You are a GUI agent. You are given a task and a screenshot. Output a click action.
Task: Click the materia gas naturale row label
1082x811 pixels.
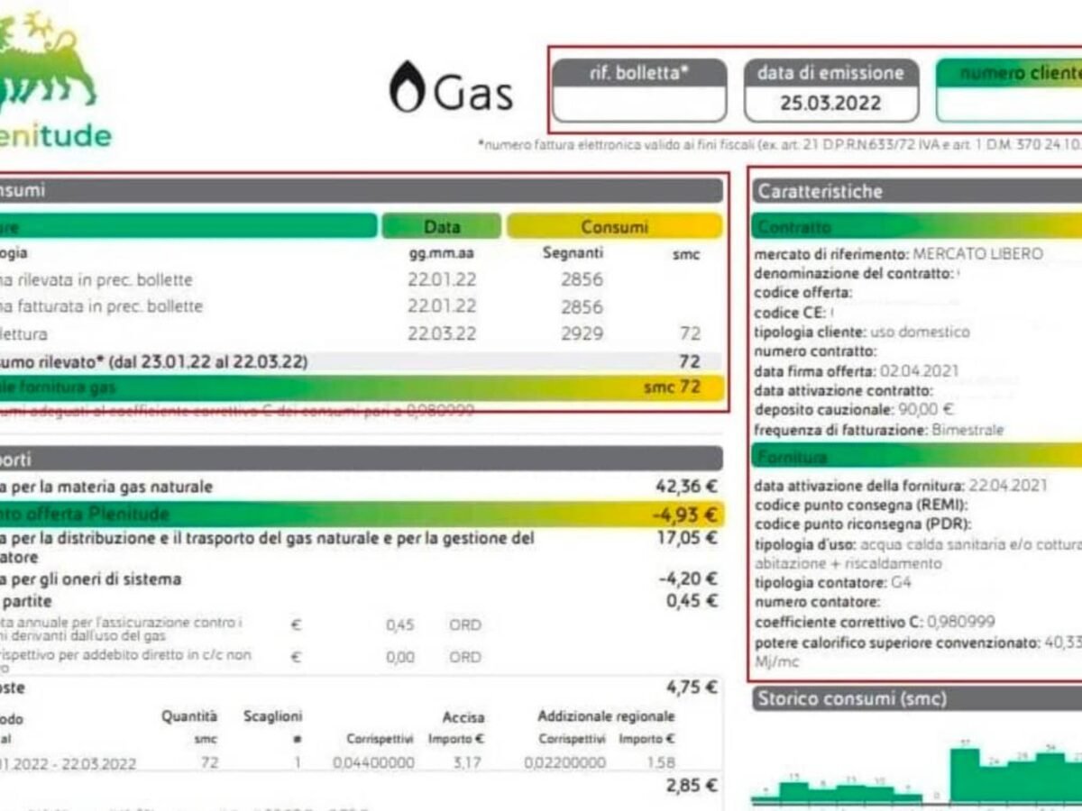pos(106,487)
